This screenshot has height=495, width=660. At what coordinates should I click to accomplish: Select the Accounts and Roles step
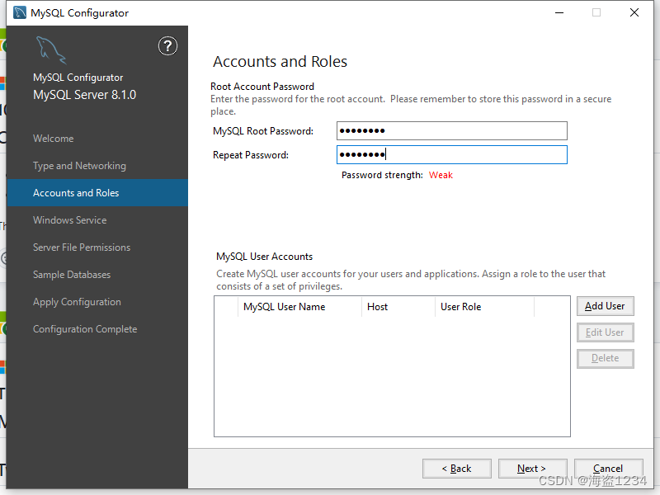click(x=76, y=193)
